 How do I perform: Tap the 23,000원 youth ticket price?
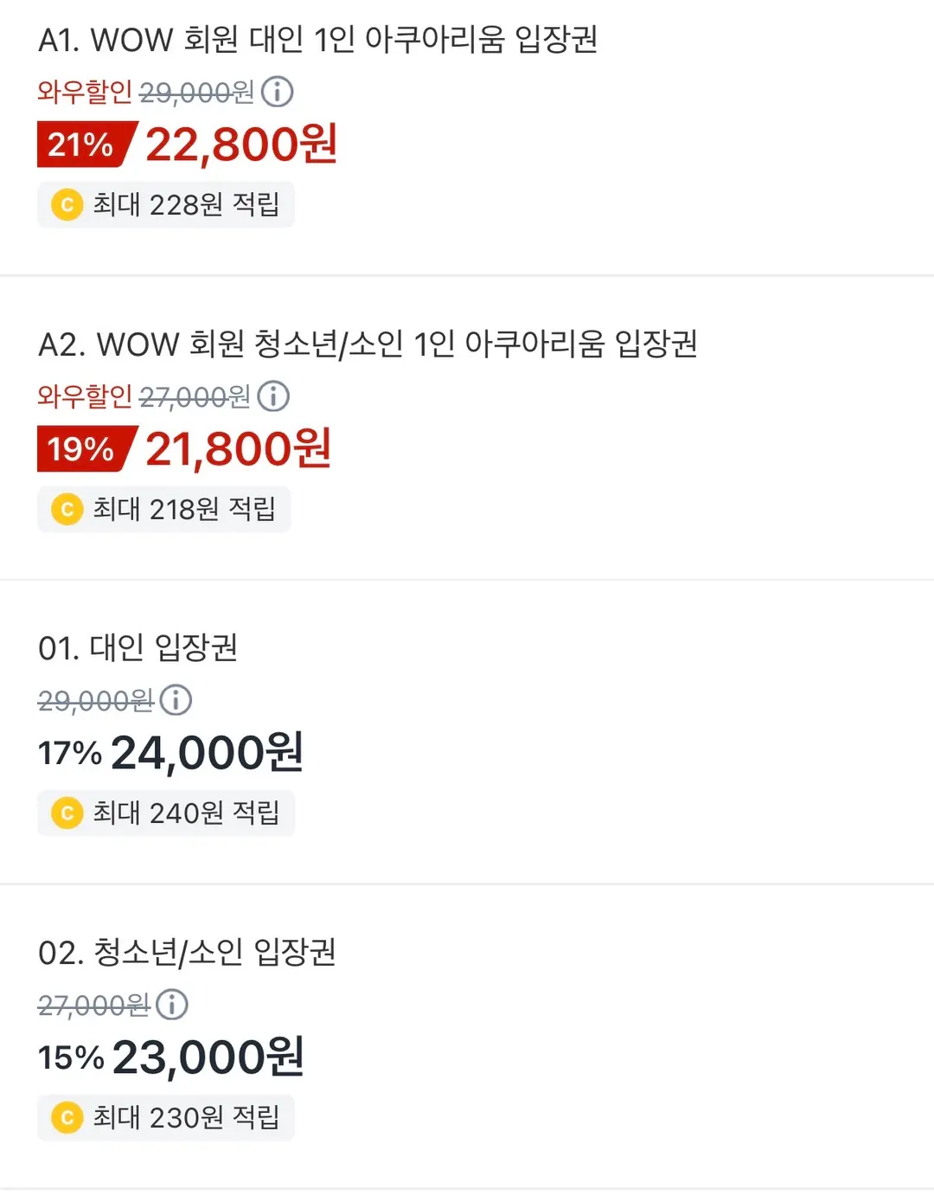pyautogui.click(x=208, y=1057)
